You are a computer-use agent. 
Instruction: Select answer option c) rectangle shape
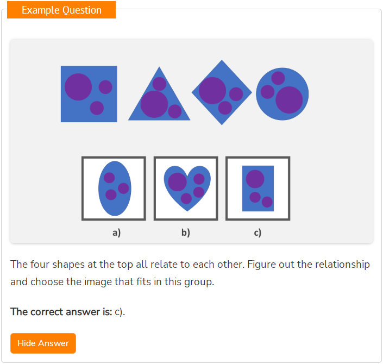coord(258,189)
